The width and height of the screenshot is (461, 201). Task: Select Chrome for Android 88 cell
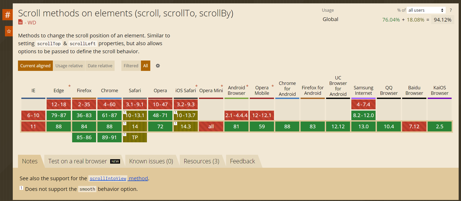point(287,126)
